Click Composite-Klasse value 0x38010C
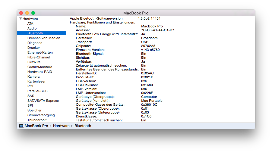 pyautogui.click(x=149, y=105)
